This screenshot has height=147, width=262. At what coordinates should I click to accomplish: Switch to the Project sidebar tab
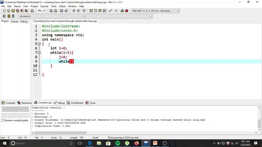click(x=5, y=21)
